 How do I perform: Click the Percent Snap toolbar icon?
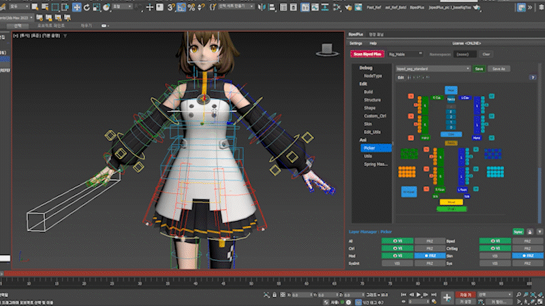(x=191, y=7)
